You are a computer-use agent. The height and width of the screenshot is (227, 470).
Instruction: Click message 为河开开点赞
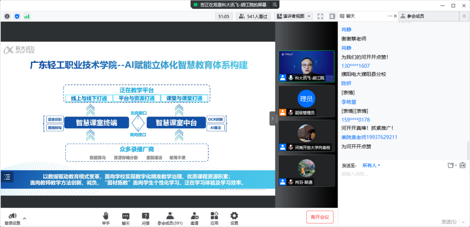click(356, 147)
